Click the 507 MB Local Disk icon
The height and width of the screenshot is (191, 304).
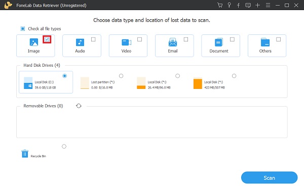click(198, 83)
